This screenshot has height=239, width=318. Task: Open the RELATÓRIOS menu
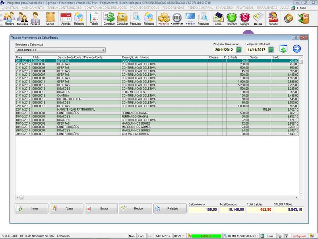[x=245, y=8]
